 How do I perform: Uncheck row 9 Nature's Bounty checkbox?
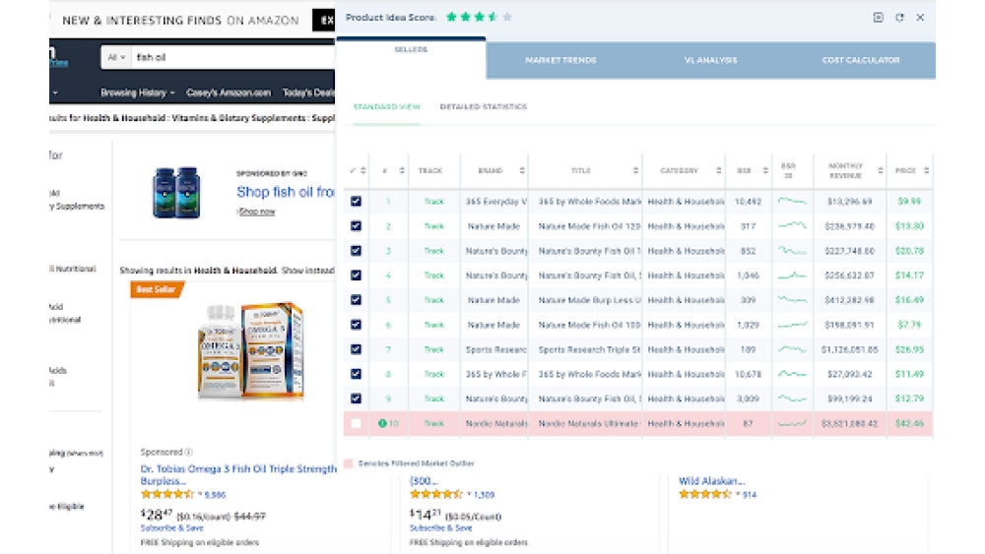[357, 399]
